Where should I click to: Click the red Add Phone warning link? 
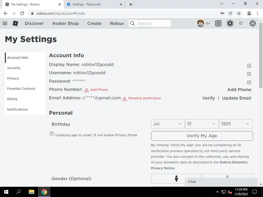click(99, 90)
